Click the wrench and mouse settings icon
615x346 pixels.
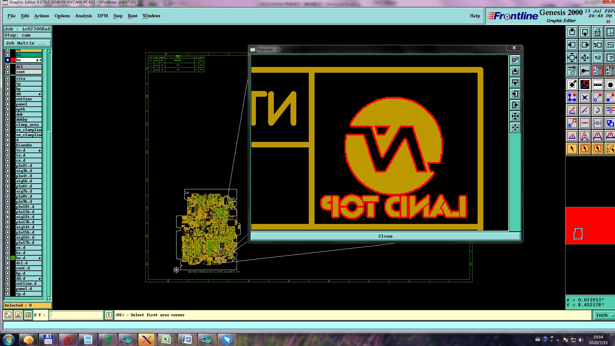[572, 70]
